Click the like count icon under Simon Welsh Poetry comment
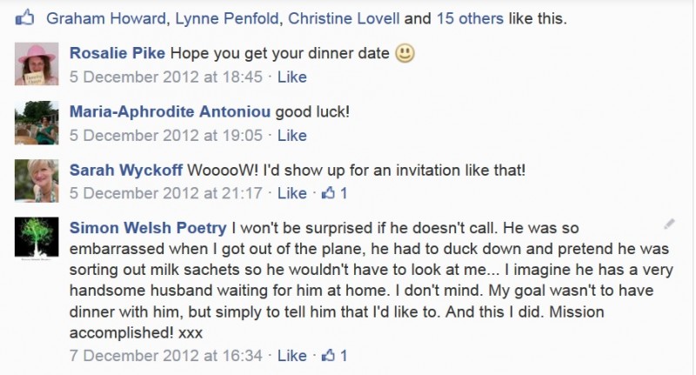696x375 pixels. 334,355
